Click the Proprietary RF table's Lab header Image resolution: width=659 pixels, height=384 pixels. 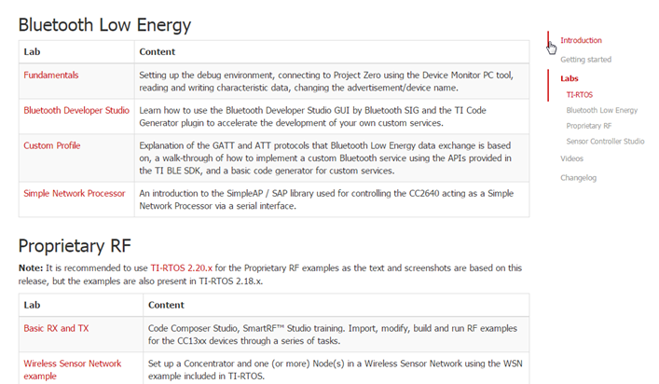point(32,305)
